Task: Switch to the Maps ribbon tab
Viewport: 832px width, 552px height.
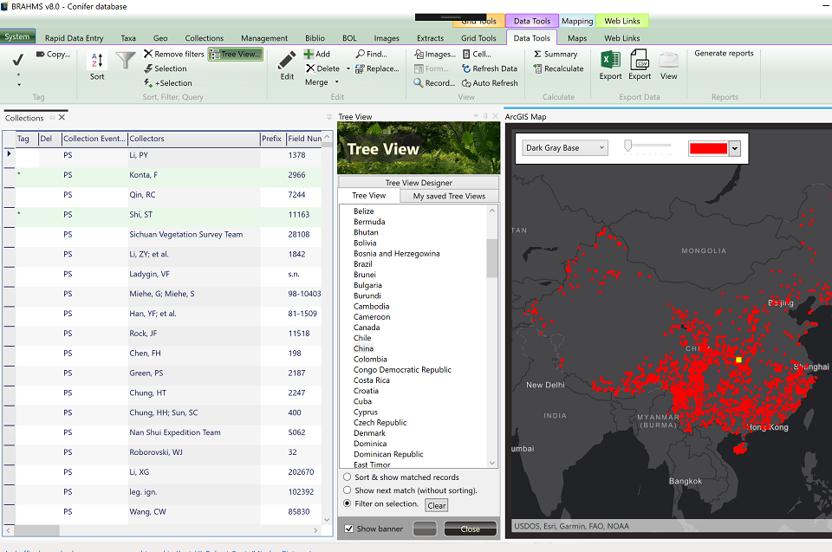Action: (x=577, y=38)
